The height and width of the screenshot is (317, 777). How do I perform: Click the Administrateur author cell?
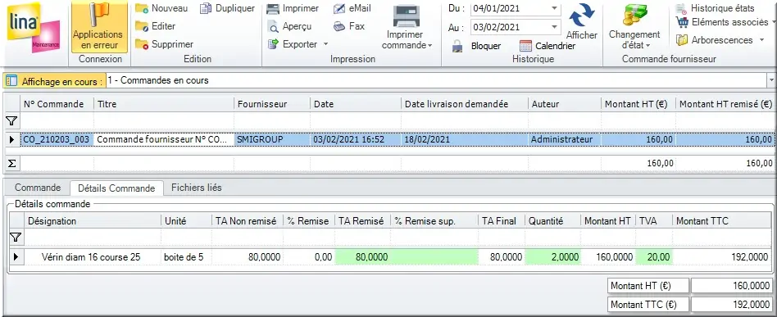(x=565, y=140)
